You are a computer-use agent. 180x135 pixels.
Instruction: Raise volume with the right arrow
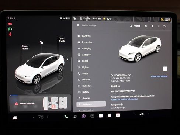tap(148, 114)
